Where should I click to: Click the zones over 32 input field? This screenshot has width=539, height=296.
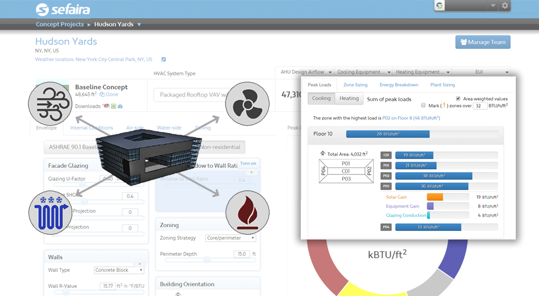[480, 106]
